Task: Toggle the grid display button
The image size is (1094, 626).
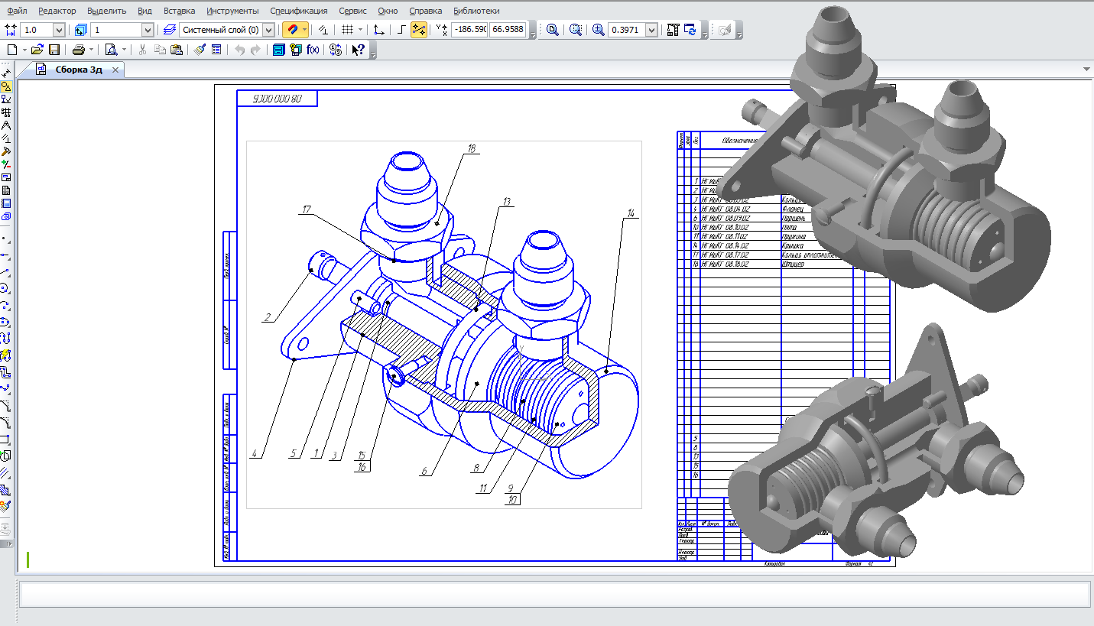Action: pyautogui.click(x=347, y=30)
